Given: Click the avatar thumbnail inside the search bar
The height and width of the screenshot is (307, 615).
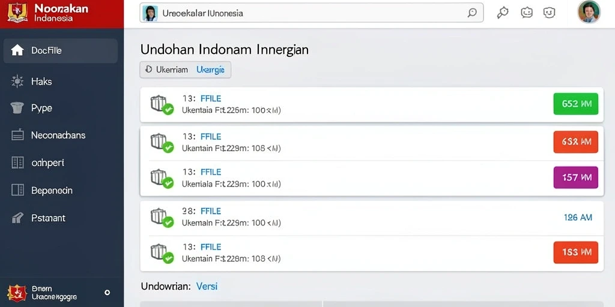Looking at the screenshot, I should 150,13.
